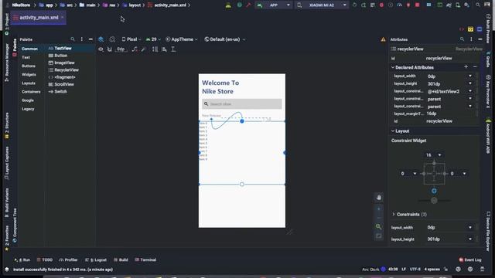Image resolution: width=495 pixels, height=278 pixels.
Task: Open the Run tool window
Action: (22, 260)
